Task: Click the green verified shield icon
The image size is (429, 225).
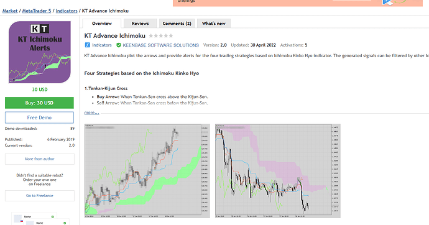Action: 119,45
